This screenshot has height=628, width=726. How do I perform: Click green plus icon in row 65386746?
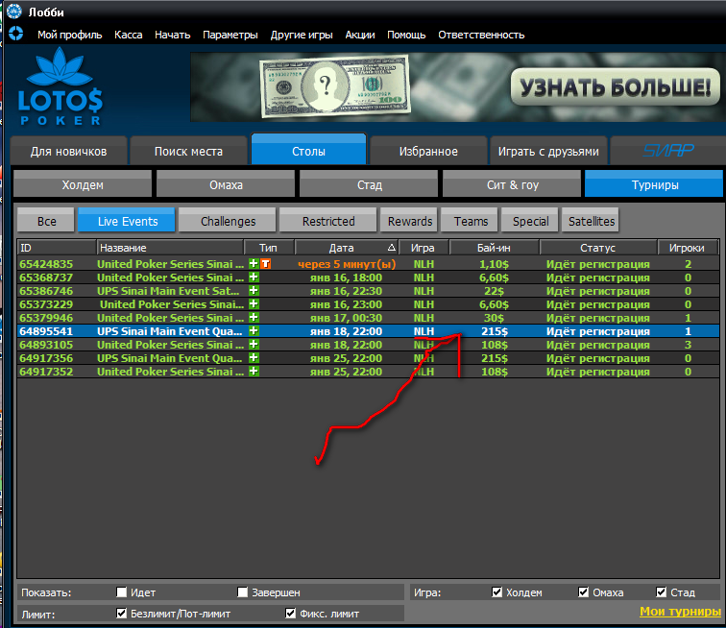click(x=254, y=291)
